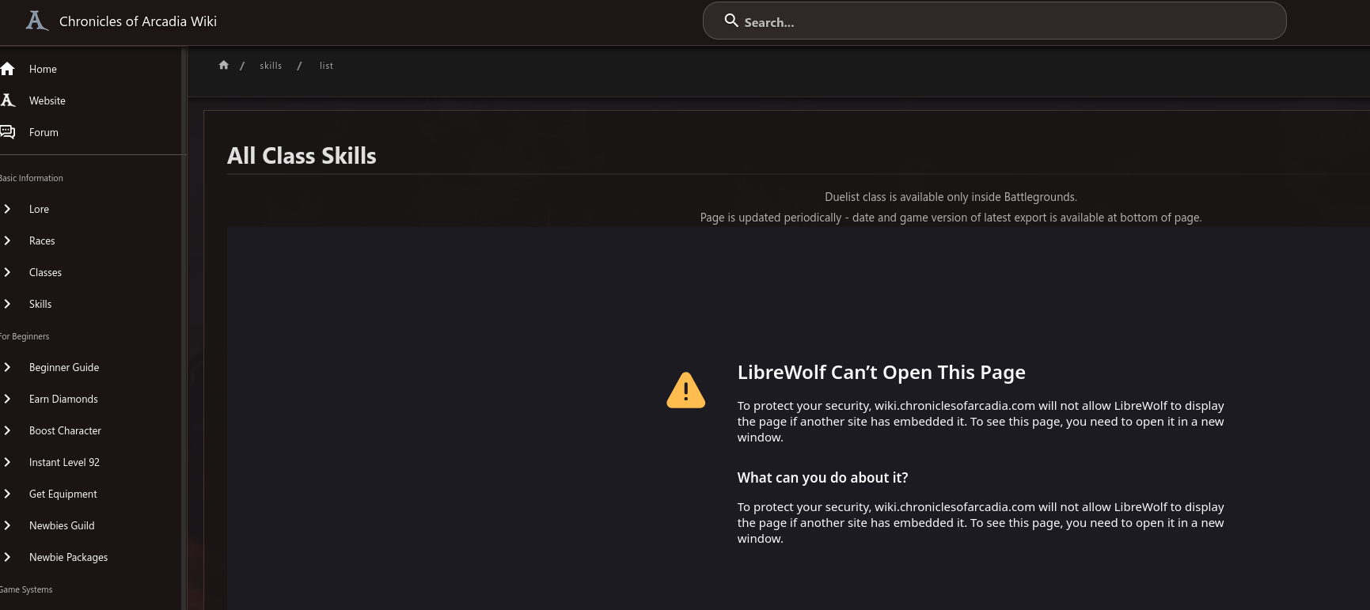Expand the Boost Character chevron
The image size is (1370, 610).
7,430
